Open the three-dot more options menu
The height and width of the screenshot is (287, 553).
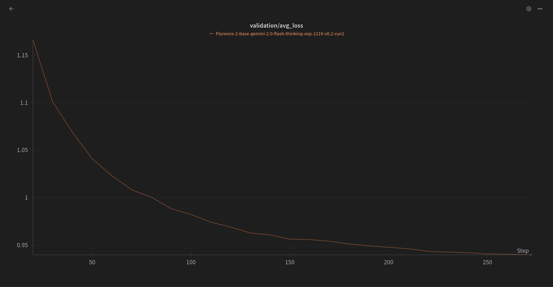click(540, 9)
